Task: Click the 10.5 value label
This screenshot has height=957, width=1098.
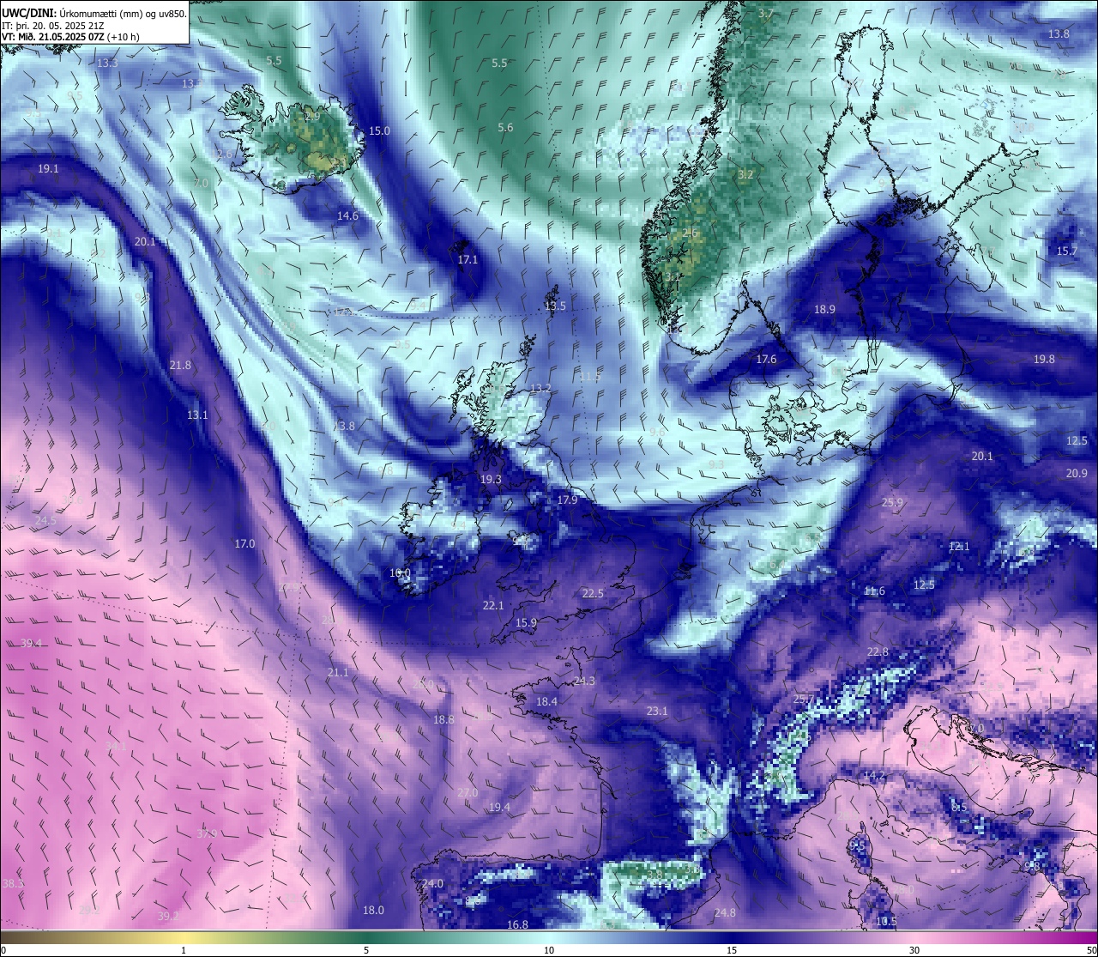Action: pyautogui.click(x=886, y=922)
